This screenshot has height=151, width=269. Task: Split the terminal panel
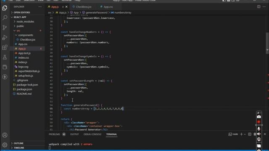tap(250, 134)
